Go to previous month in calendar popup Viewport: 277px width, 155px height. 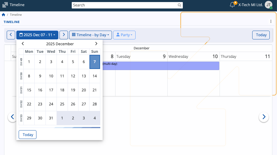pyautogui.click(x=23, y=44)
